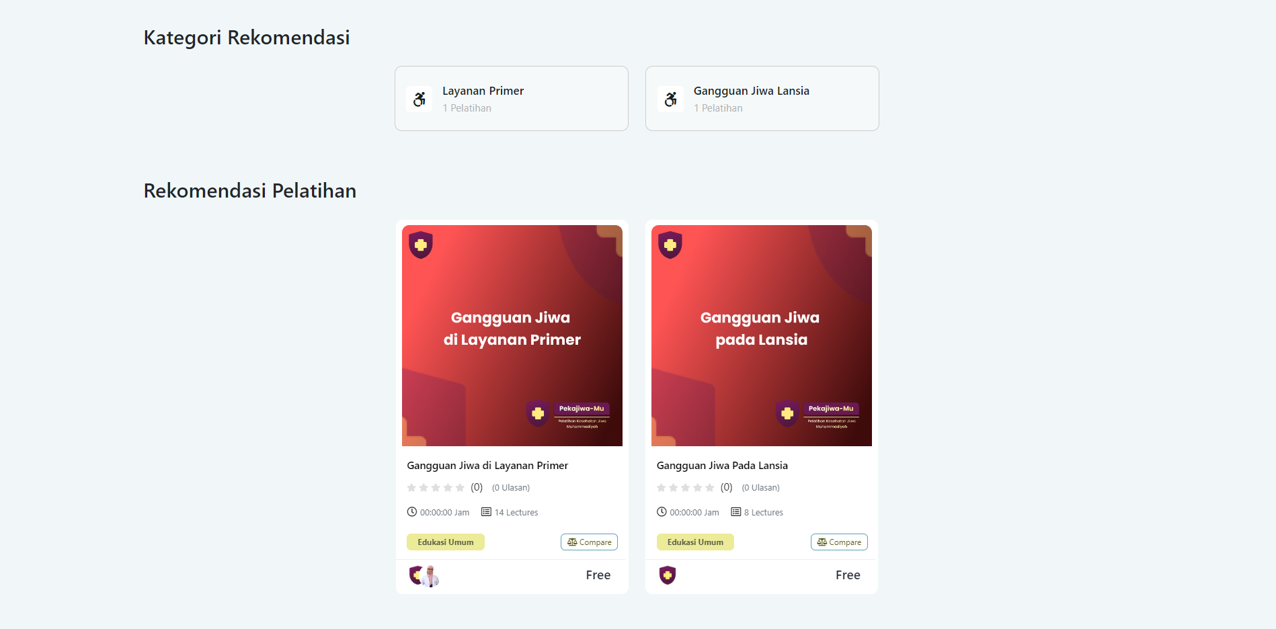
Task: Open Gangguan Jiwa di Layanan Primer thumbnail
Action: click(512, 335)
